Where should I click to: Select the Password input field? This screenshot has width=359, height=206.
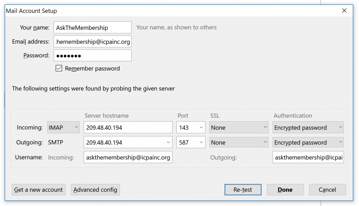93,55
